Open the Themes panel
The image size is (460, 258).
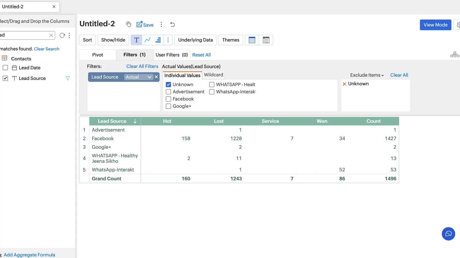tap(231, 40)
